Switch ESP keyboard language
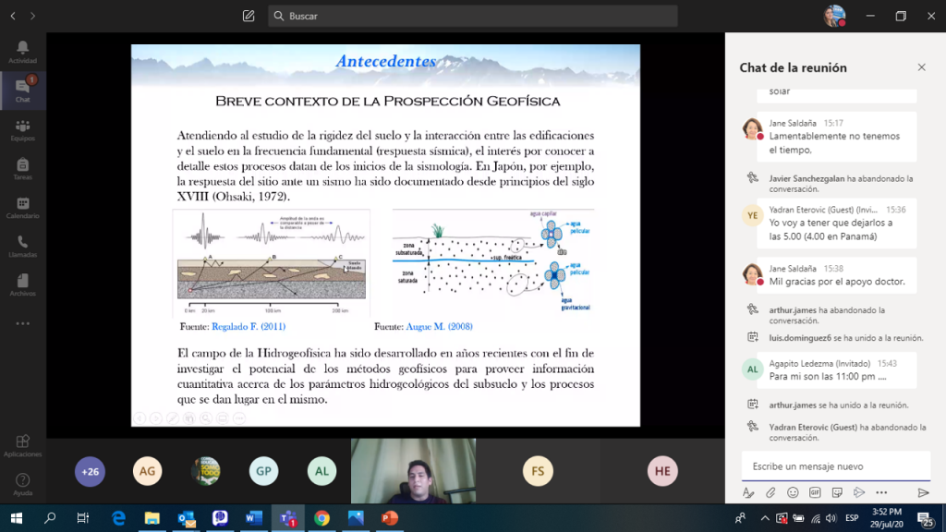Image resolution: width=946 pixels, height=532 pixels. [852, 518]
